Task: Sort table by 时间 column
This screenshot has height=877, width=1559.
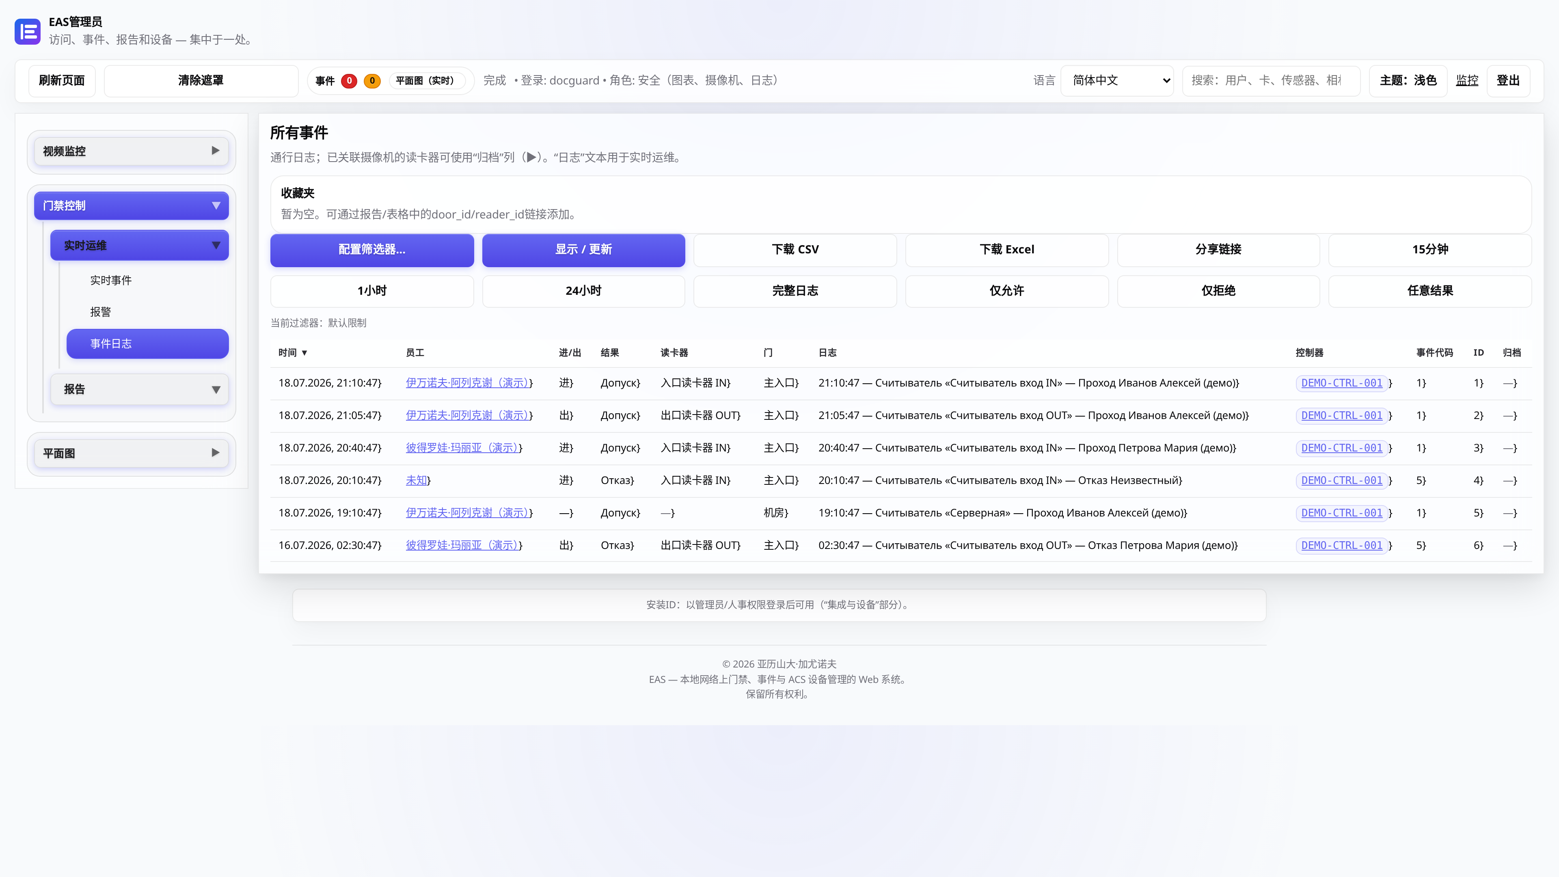Action: pos(293,352)
